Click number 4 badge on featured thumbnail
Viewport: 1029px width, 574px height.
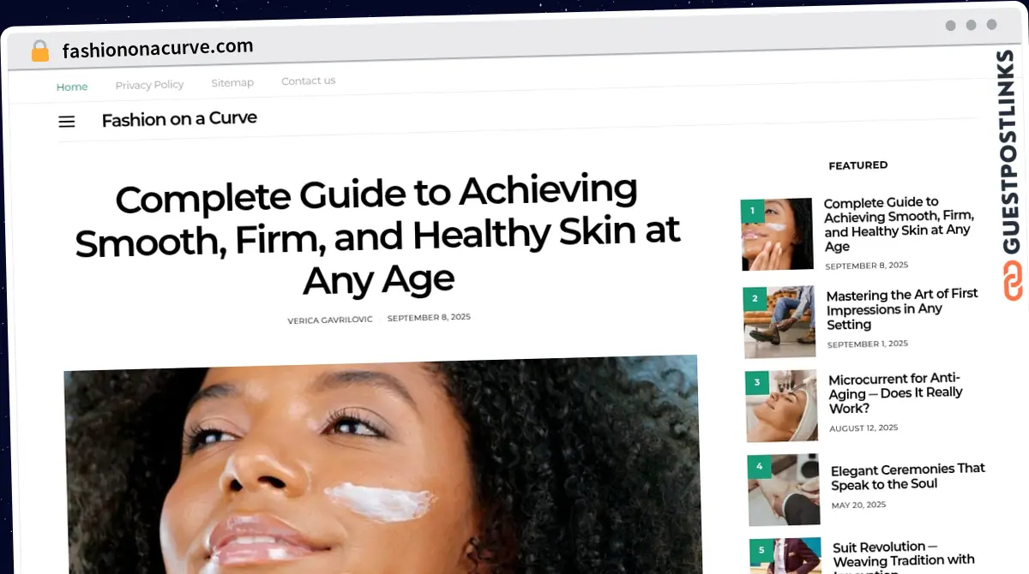pos(759,467)
